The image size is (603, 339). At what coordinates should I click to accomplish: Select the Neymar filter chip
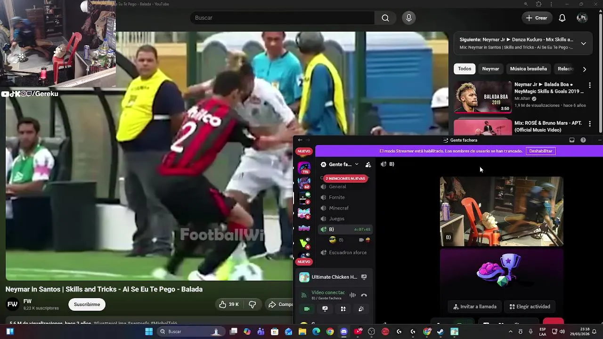click(490, 69)
